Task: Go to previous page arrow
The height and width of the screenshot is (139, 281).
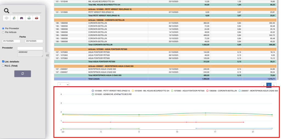Action: (263, 85)
